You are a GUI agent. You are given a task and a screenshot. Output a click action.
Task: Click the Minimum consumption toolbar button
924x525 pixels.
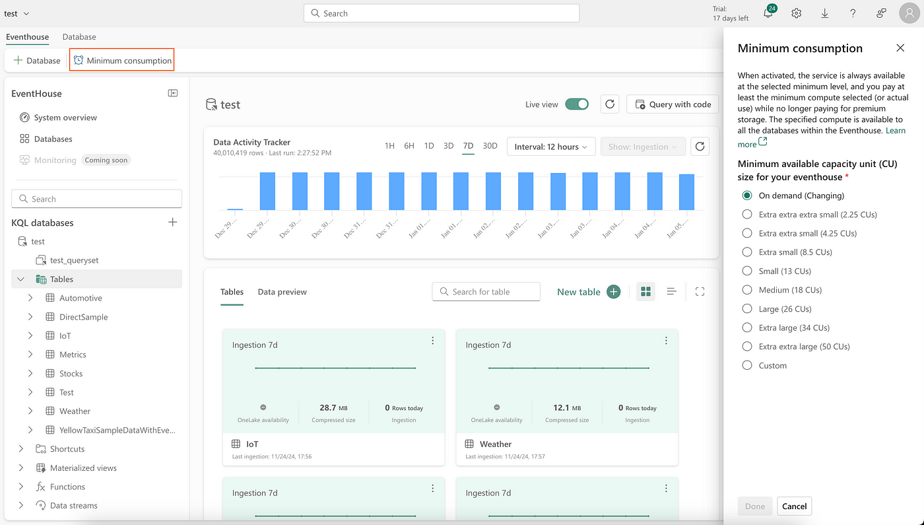pos(122,60)
